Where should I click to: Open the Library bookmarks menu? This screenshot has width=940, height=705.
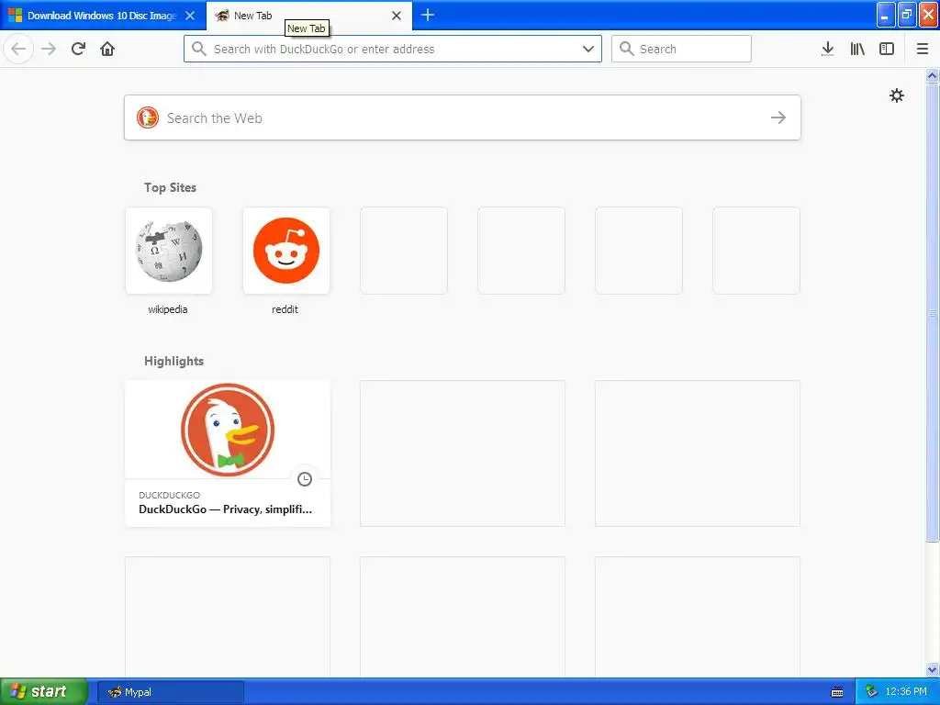(857, 49)
